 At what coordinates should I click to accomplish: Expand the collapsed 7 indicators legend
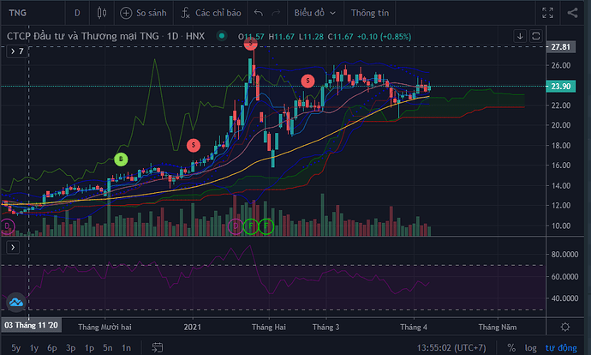coord(17,51)
